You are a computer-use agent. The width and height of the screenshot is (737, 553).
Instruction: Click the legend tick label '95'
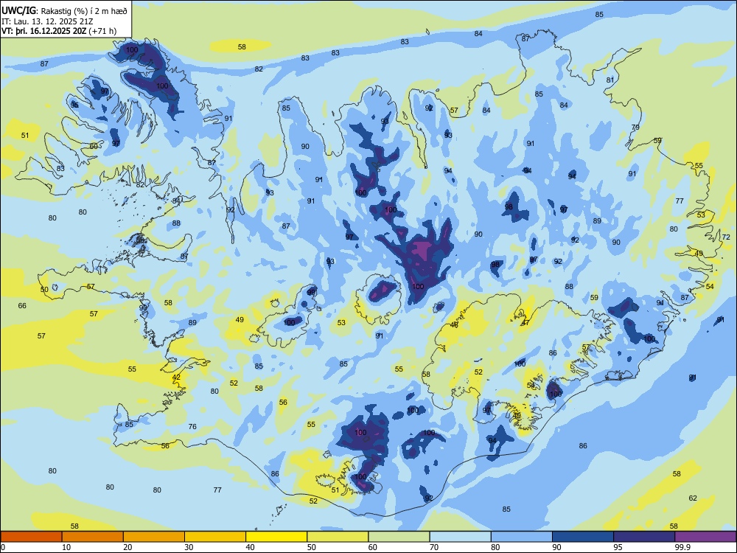pyautogui.click(x=618, y=547)
